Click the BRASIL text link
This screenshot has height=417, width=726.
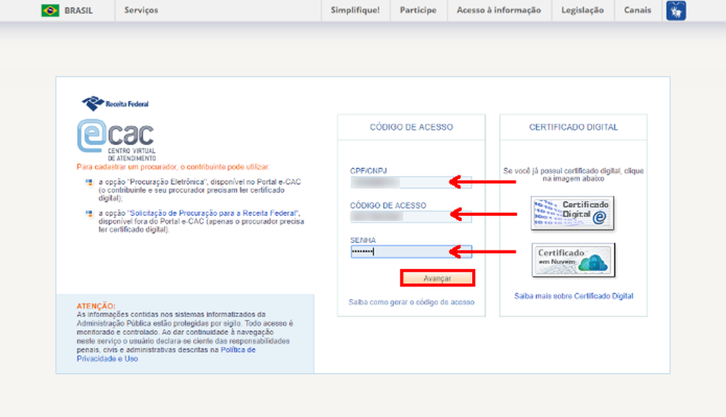point(78,10)
